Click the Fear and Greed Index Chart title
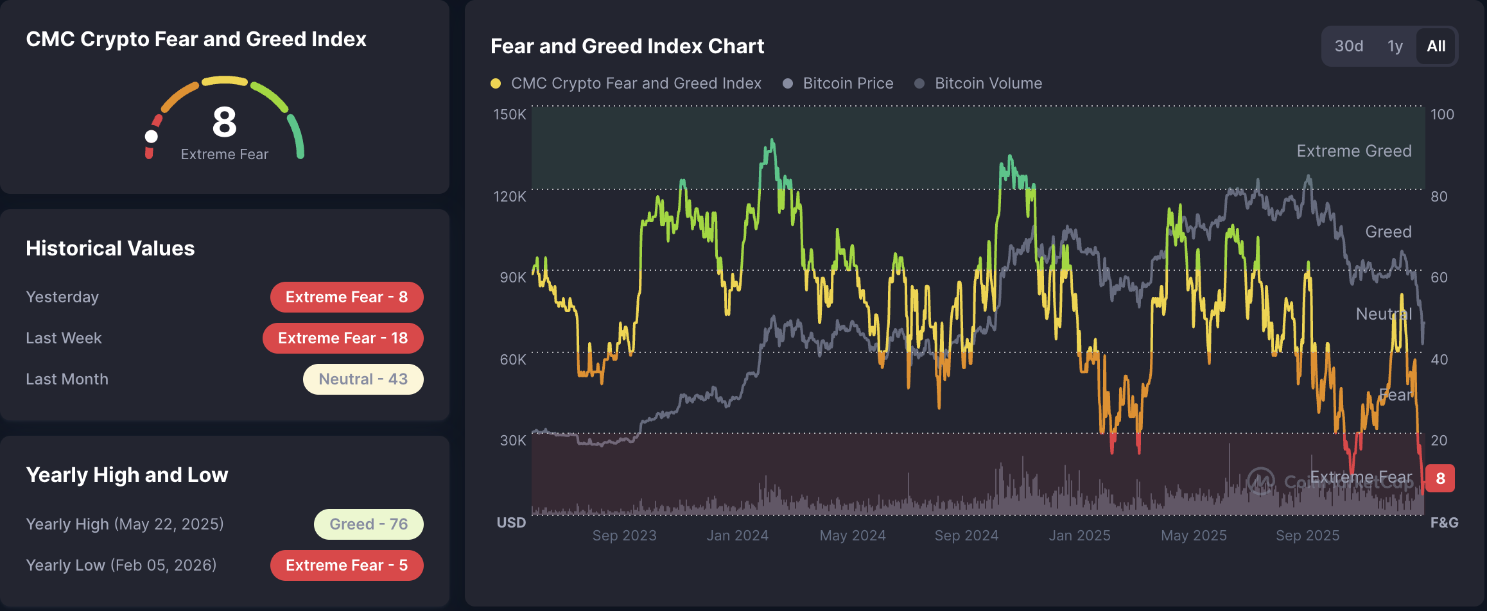Viewport: 1487px width, 611px height. click(x=627, y=46)
